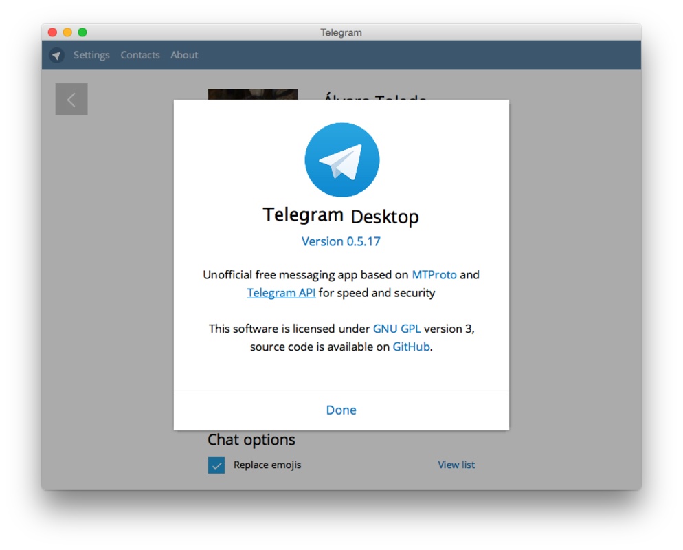Go back using the back arrow button
The width and height of the screenshot is (683, 550).
pos(71,99)
